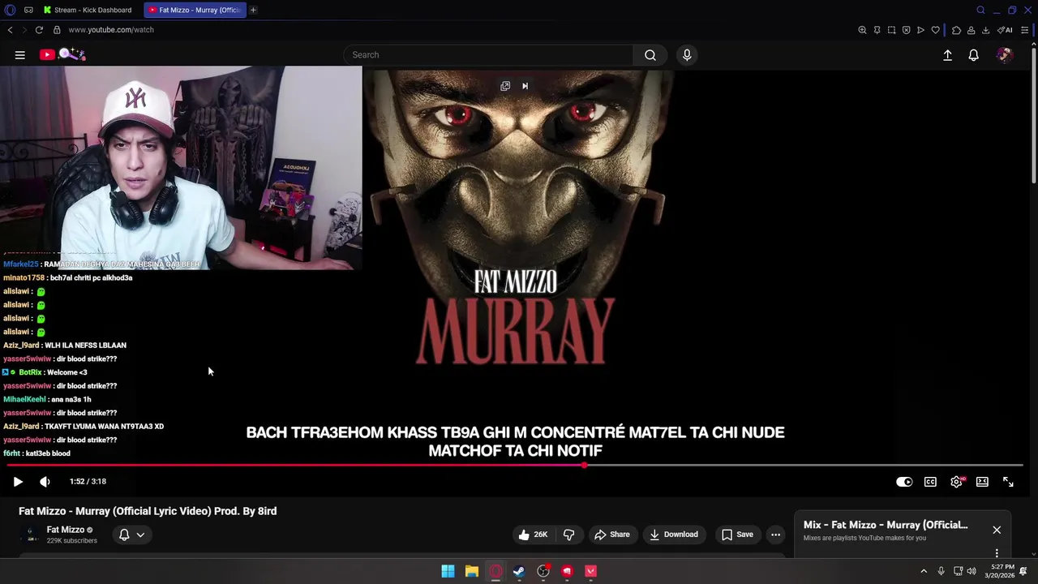Open the Windows Start menu
Viewport: 1038px width, 584px height.
(x=448, y=571)
